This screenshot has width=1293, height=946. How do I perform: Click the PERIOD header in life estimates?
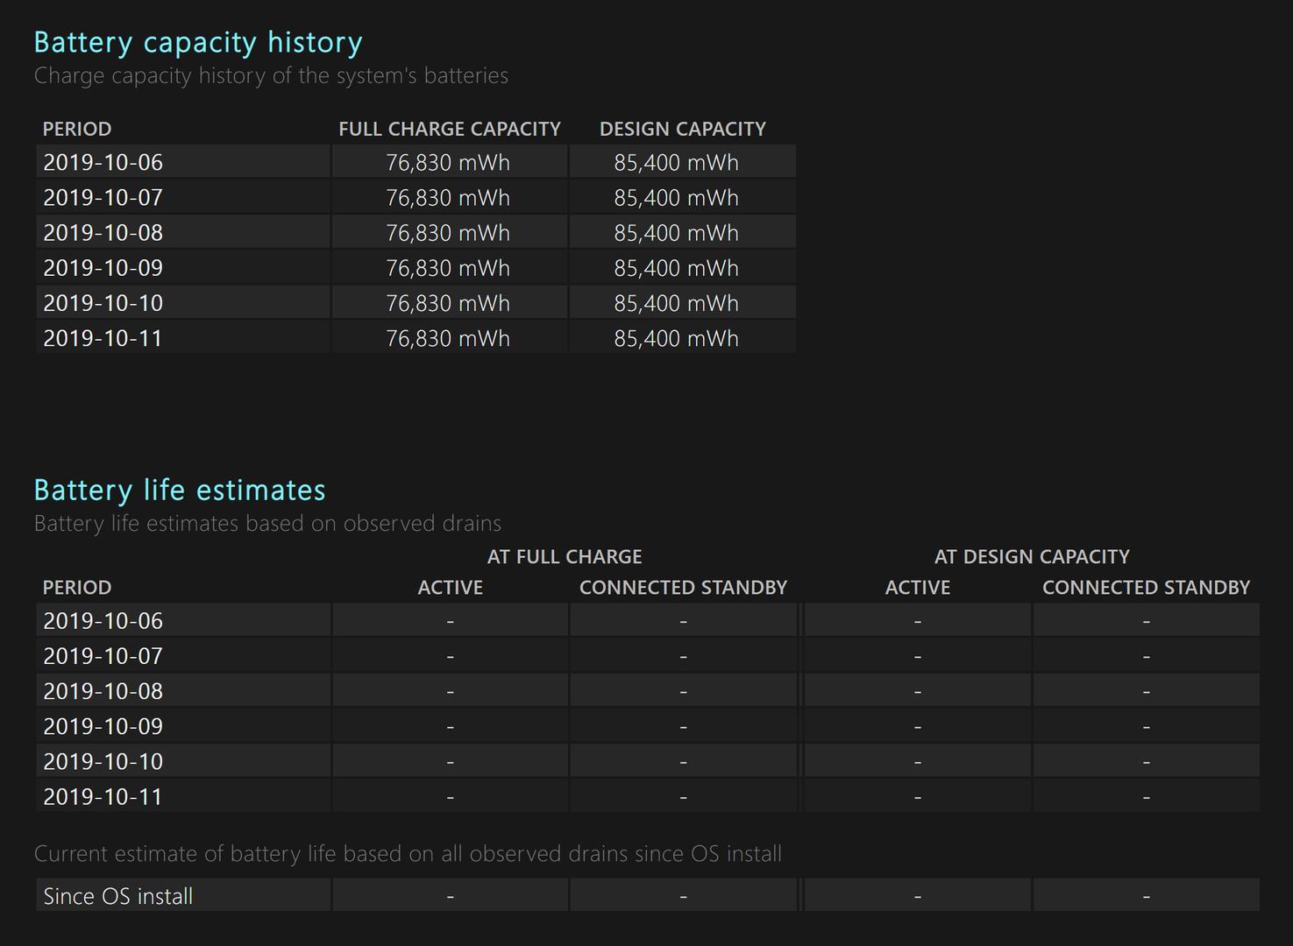pos(77,587)
